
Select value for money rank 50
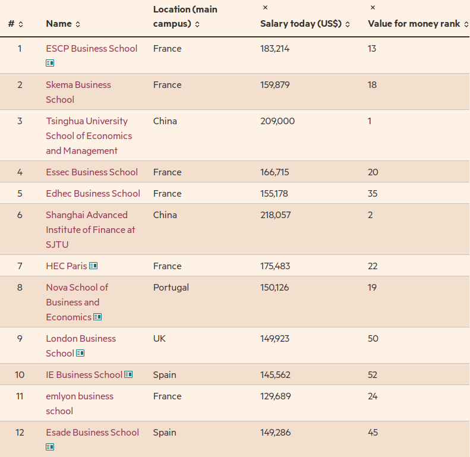point(373,339)
